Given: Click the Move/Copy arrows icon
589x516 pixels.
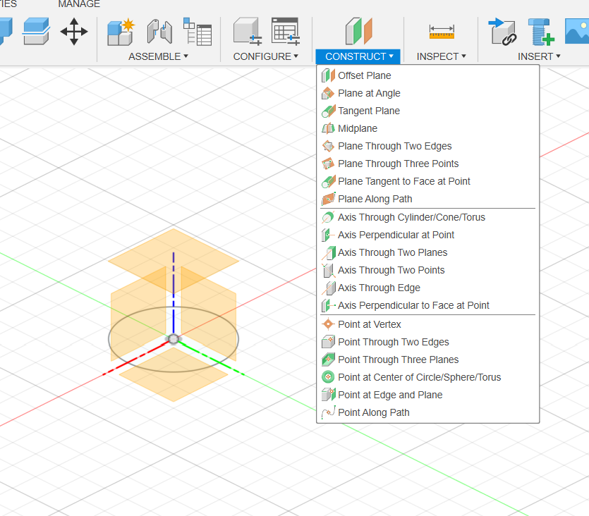Looking at the screenshot, I should (x=74, y=32).
